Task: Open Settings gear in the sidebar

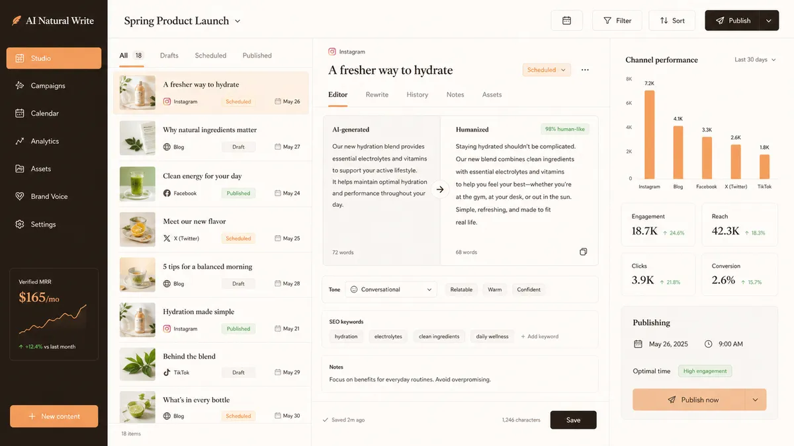Action: [x=19, y=225]
